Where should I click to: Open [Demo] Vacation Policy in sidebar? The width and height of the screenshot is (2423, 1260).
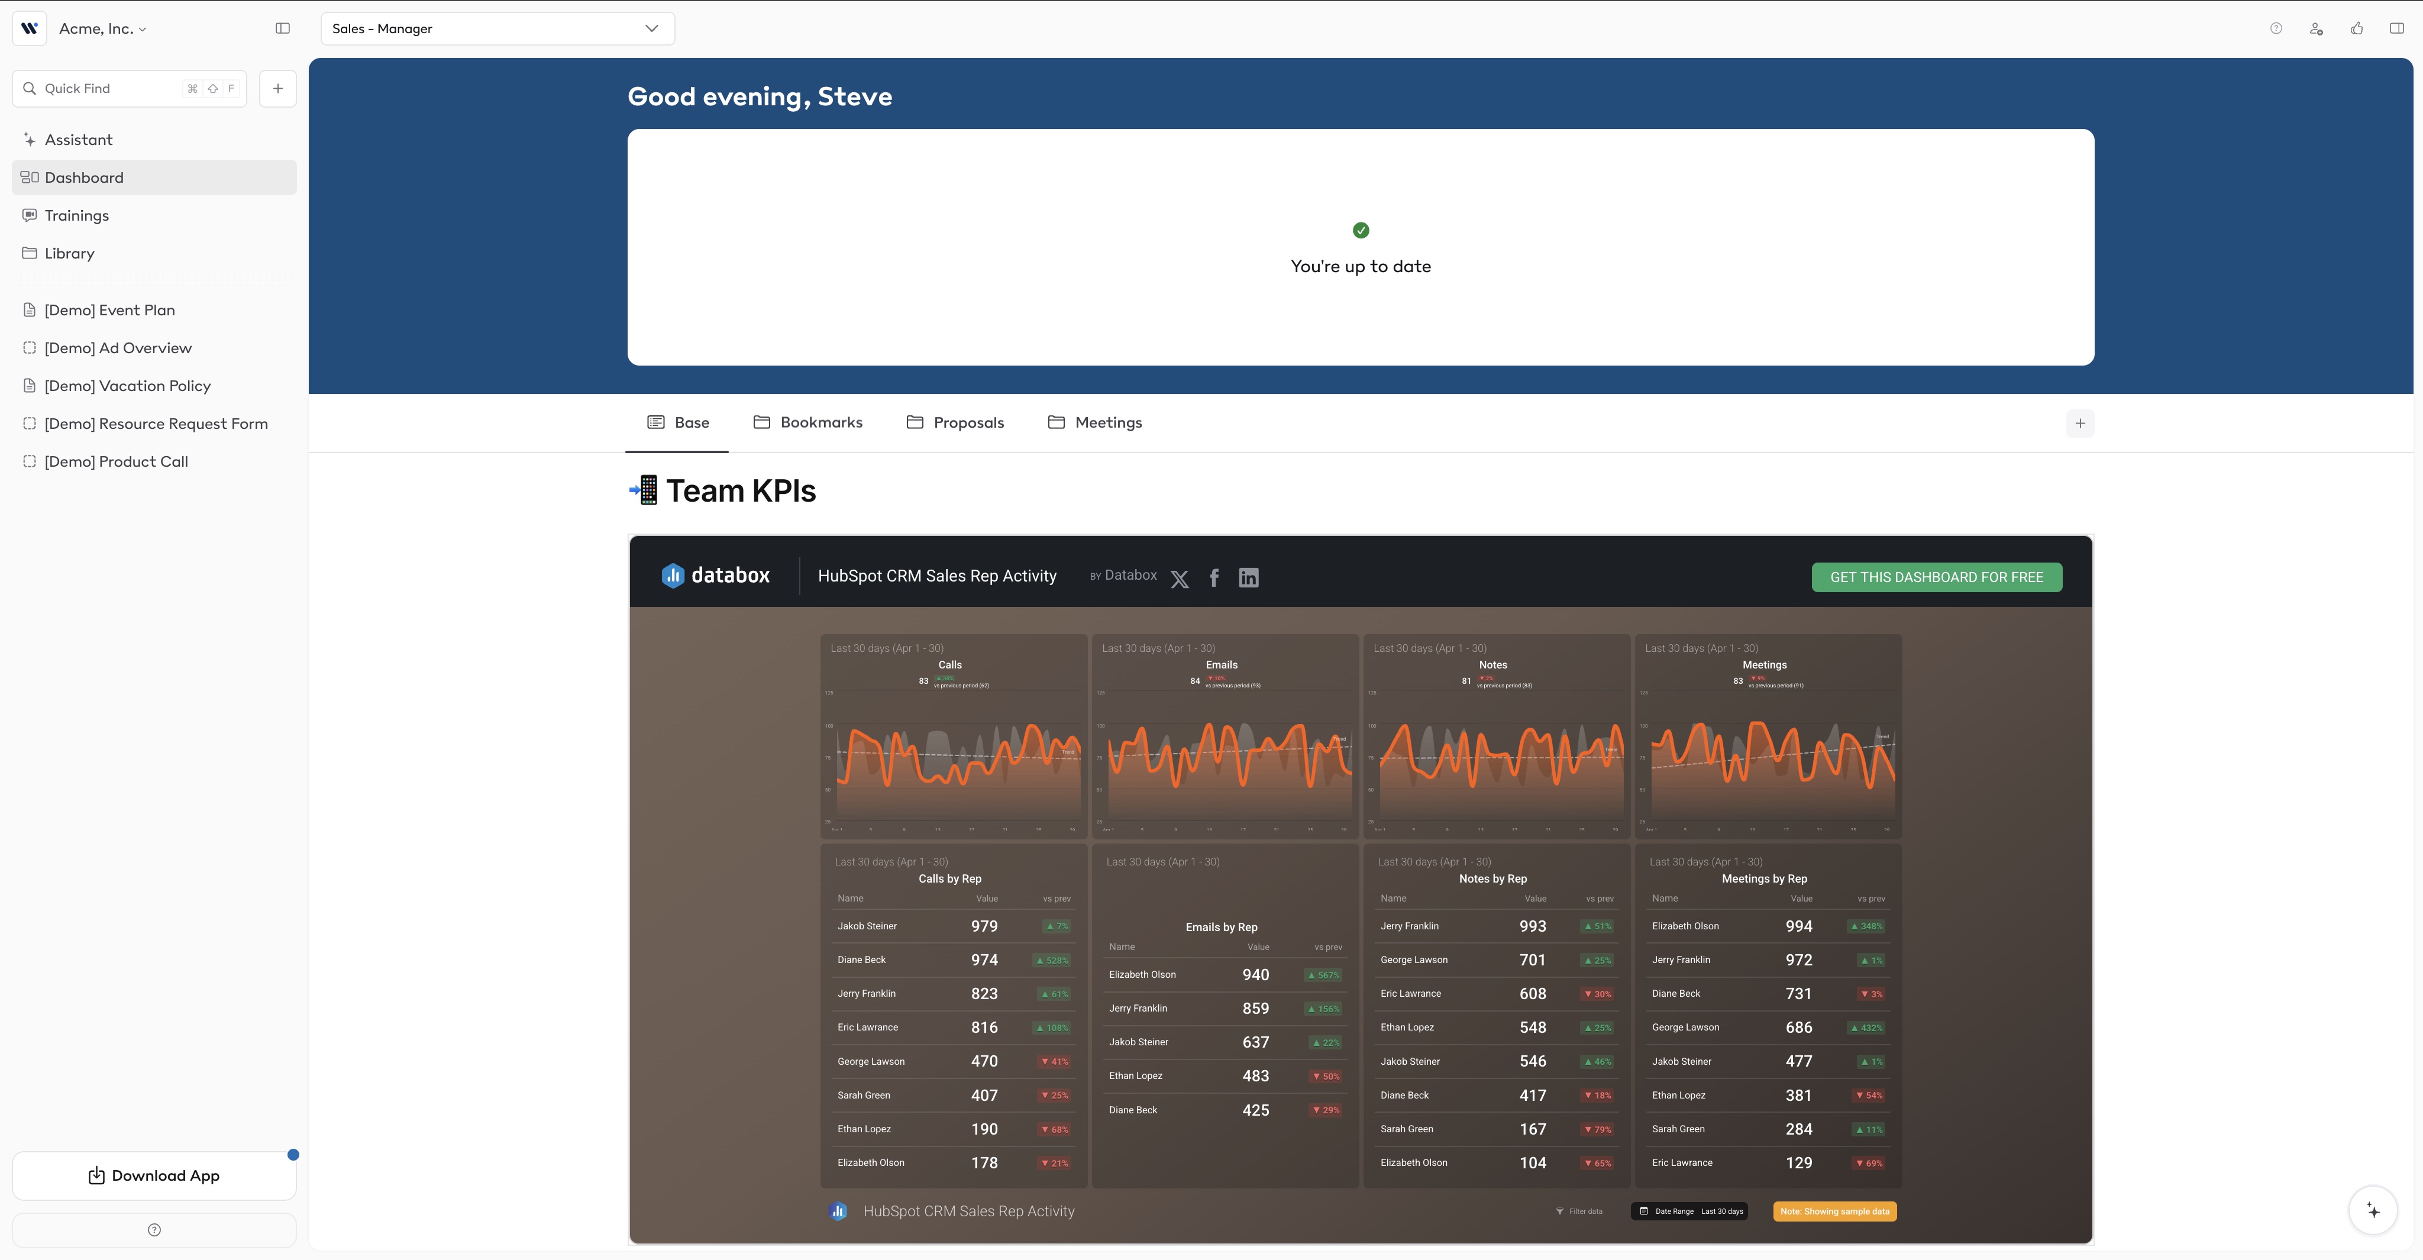tap(127, 386)
